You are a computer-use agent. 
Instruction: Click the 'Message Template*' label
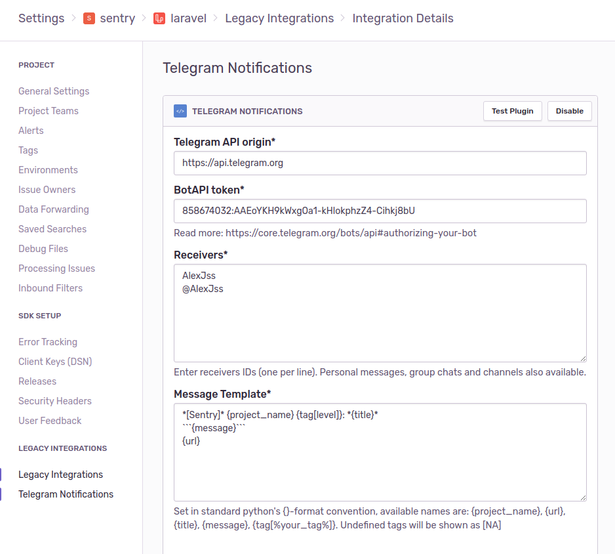(x=222, y=394)
